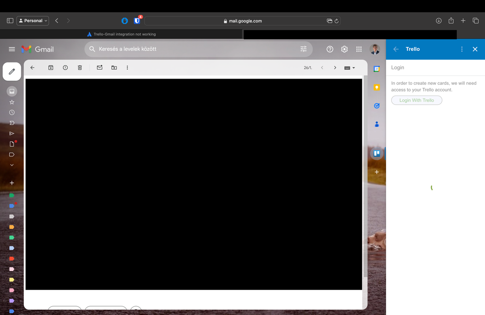
Task: Open the purple label in sidebar
Action: [x=12, y=301]
